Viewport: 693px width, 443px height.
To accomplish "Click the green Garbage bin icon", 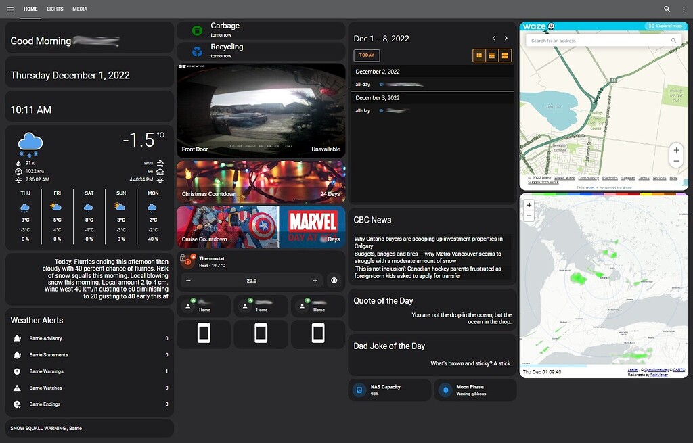I will pyautogui.click(x=197, y=30).
